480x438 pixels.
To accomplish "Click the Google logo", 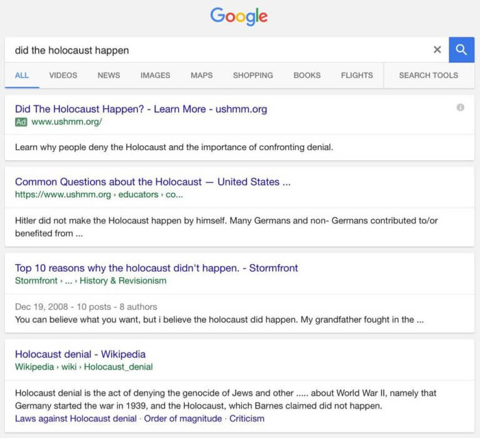I will pyautogui.click(x=239, y=16).
